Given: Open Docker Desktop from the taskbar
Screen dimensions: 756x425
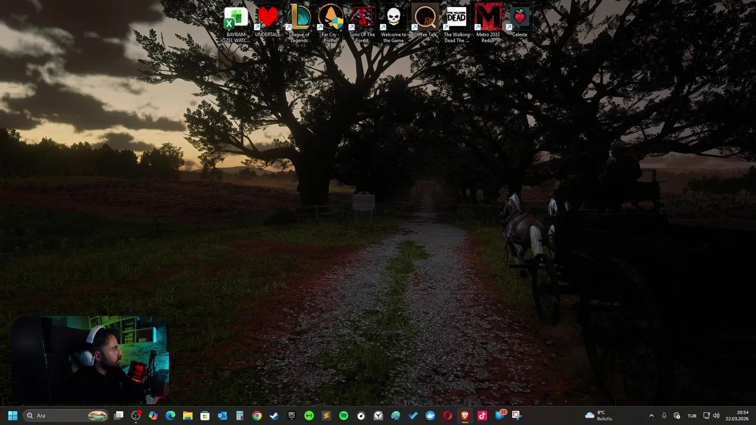Looking at the screenshot, I should coord(430,416).
